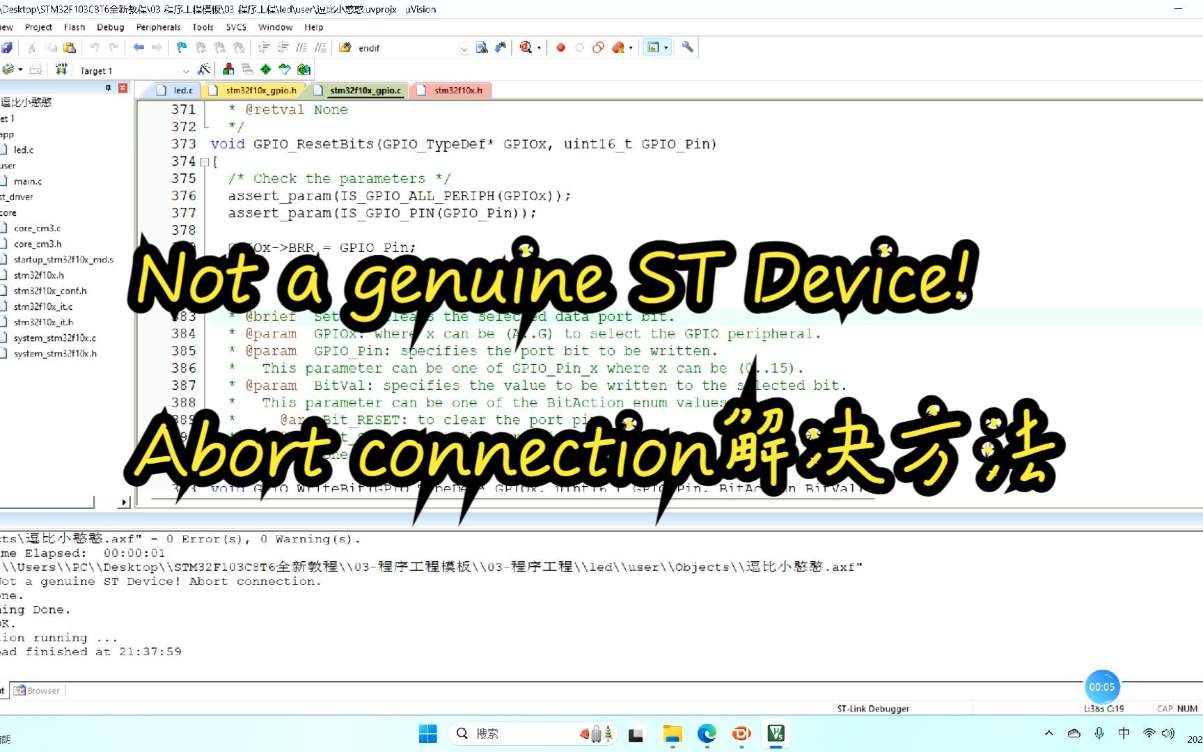
Task: Click the project panel scroll right arrow
Action: pos(125,502)
